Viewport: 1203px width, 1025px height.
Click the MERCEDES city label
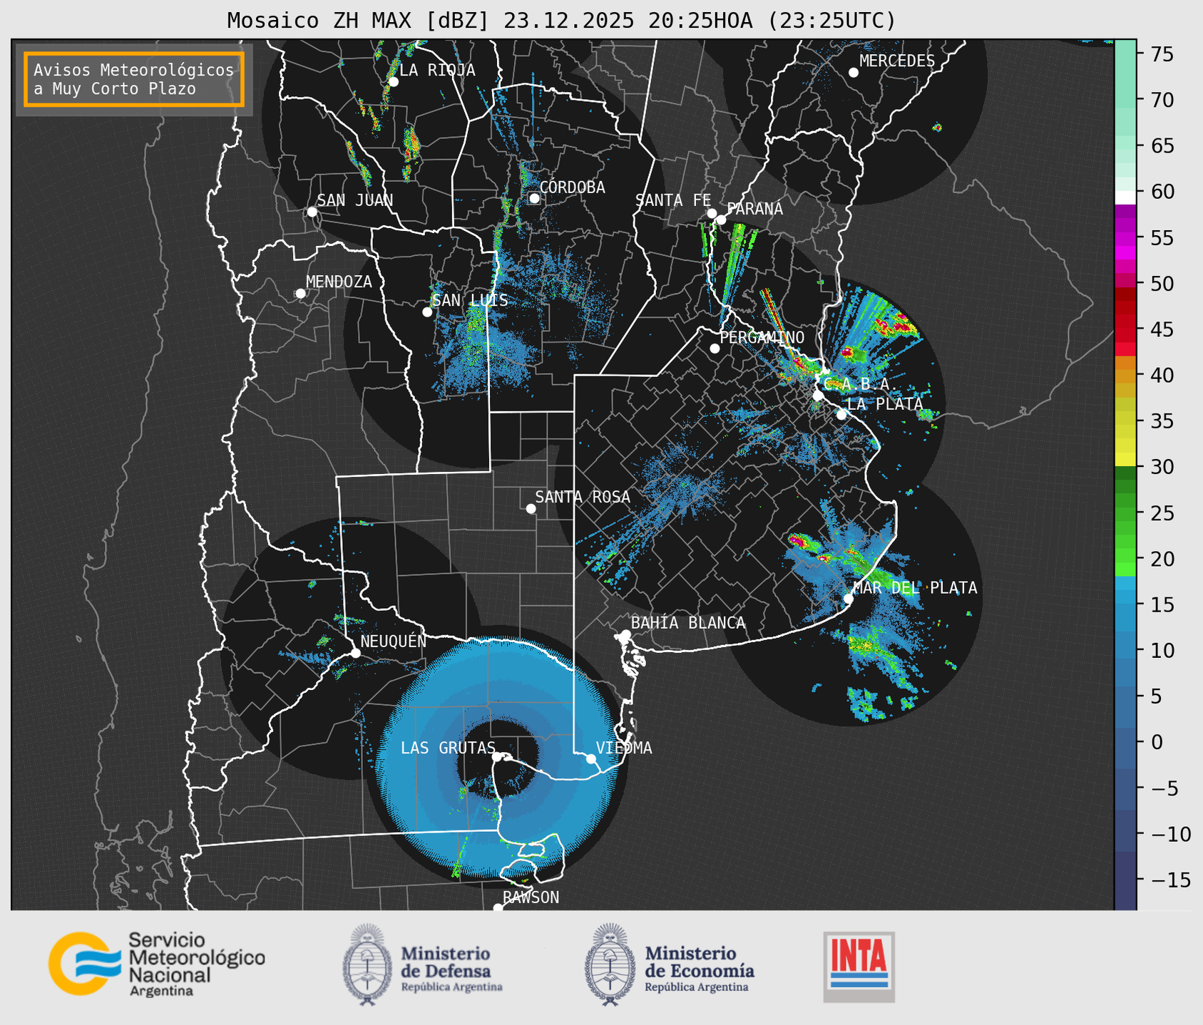(x=897, y=61)
